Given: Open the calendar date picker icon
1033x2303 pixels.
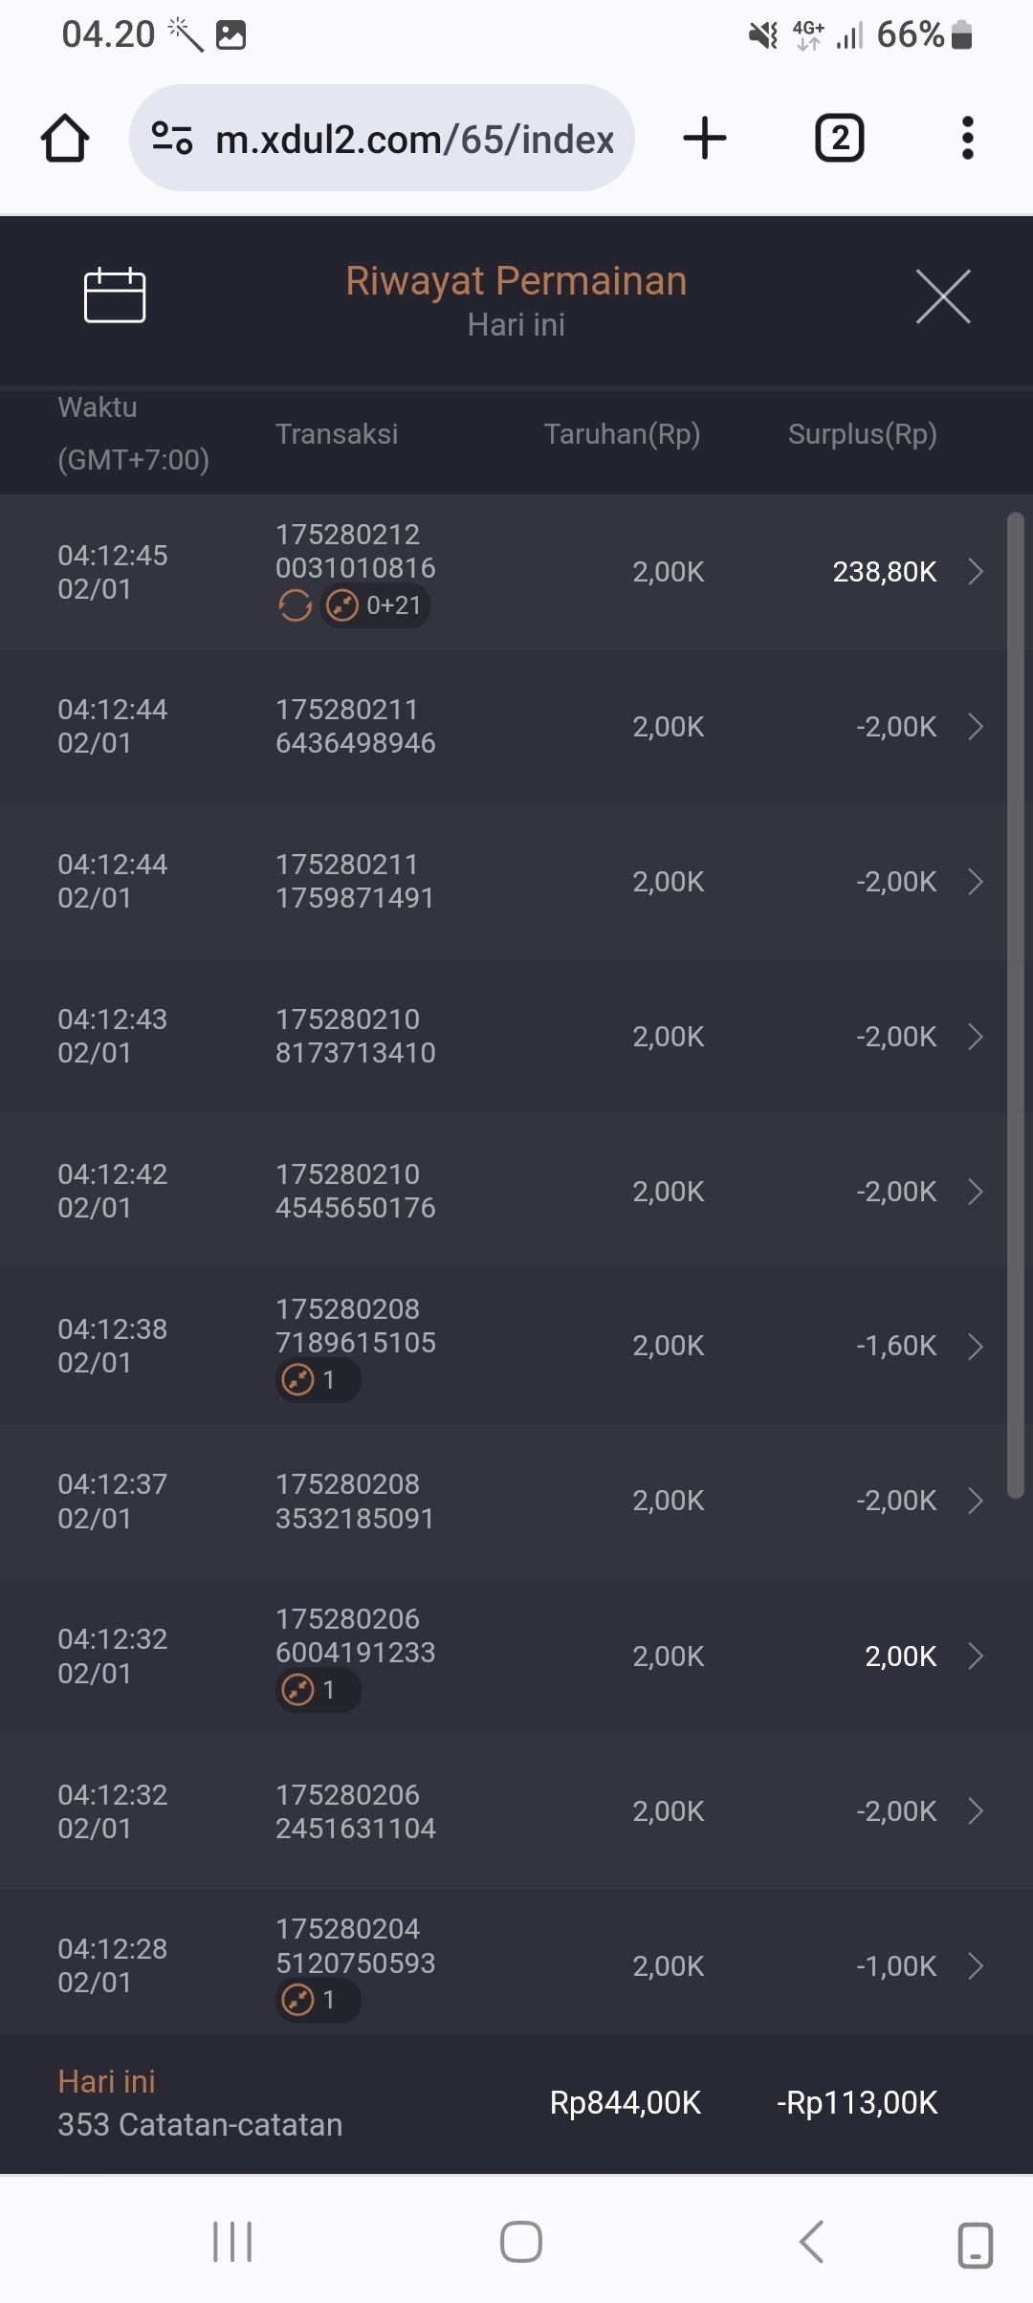Looking at the screenshot, I should coord(115,296).
